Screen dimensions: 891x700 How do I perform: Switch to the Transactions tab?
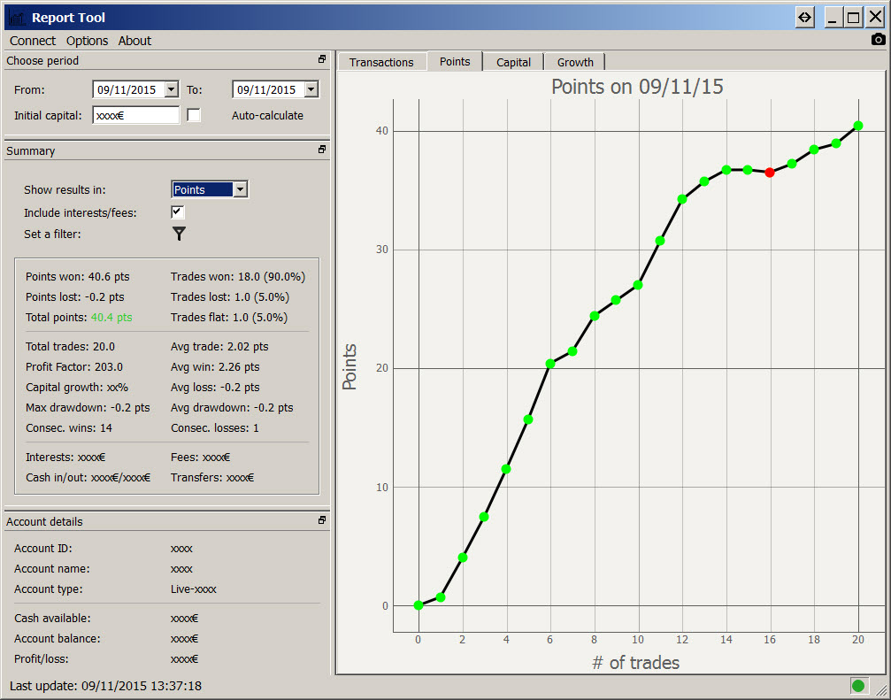coord(381,62)
